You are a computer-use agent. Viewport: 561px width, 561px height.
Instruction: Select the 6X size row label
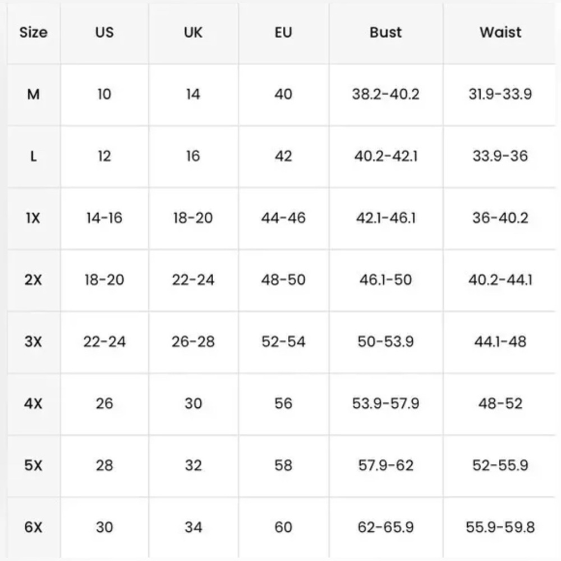pos(33,527)
